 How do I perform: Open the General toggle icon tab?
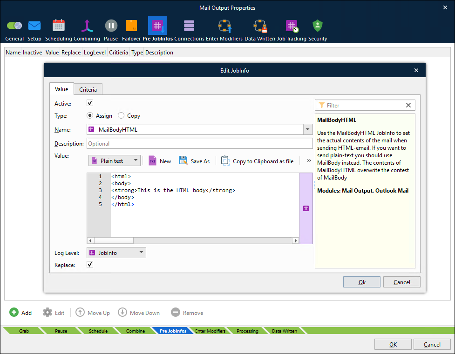14,26
